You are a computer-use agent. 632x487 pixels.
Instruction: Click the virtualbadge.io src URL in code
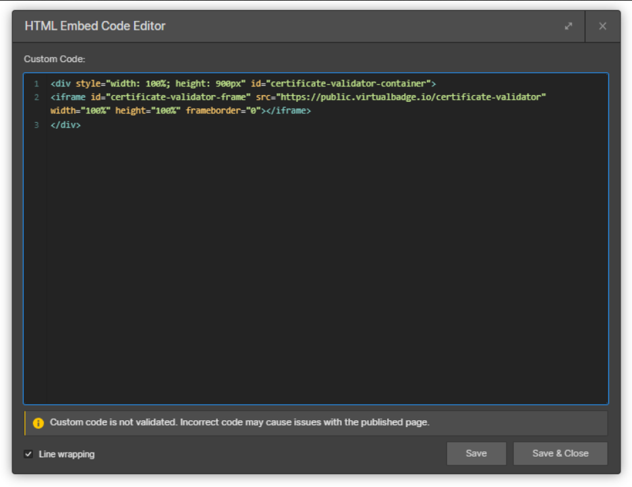[x=411, y=98]
